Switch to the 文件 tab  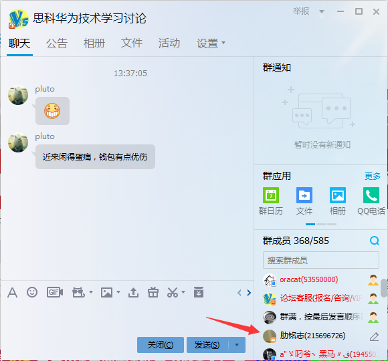(131, 43)
